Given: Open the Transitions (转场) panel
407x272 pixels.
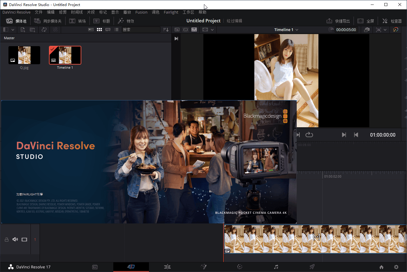Looking at the screenshot, I should (78, 21).
